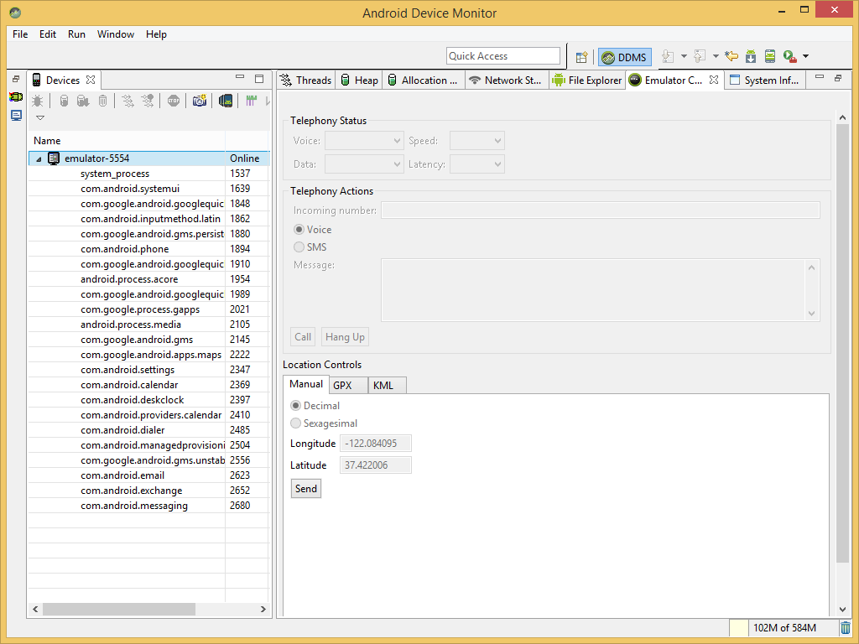The height and width of the screenshot is (644, 859).
Task: Choose the SMS radio option
Action: (x=299, y=247)
